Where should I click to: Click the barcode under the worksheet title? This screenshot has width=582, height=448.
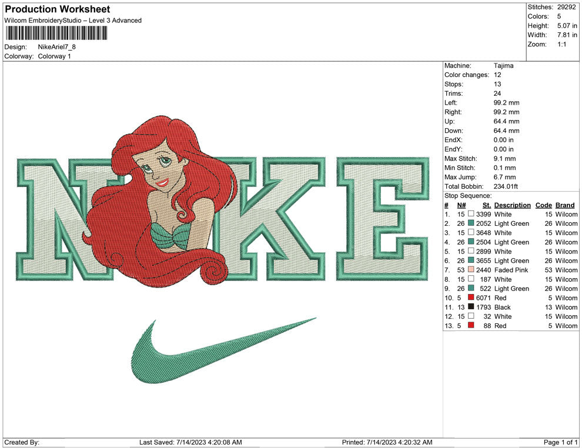tap(56, 33)
